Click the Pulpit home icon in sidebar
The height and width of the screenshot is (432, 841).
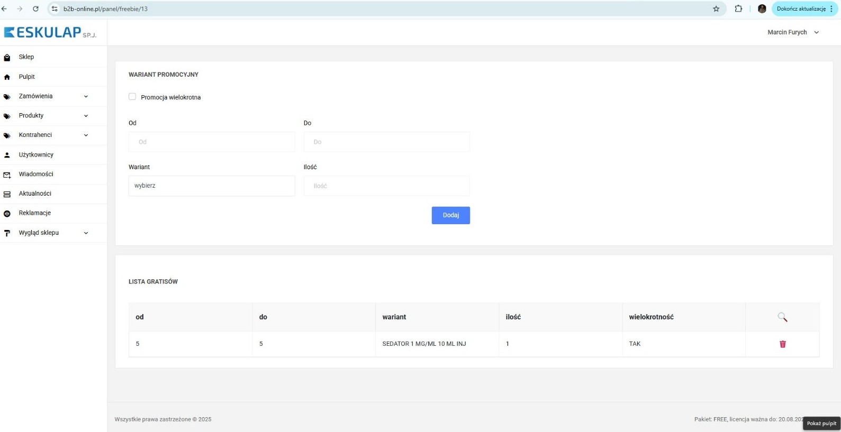coord(7,77)
